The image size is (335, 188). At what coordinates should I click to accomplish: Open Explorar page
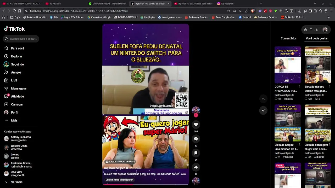(x=13, y=56)
